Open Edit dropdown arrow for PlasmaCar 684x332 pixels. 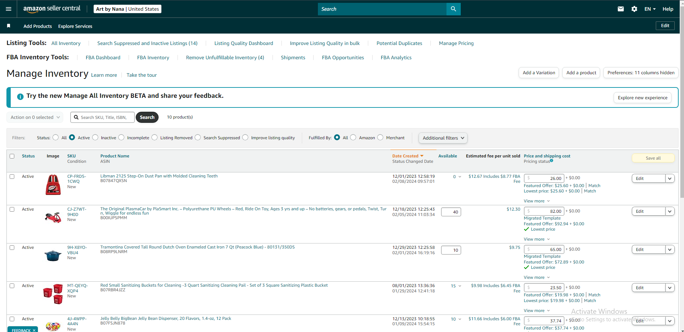(670, 211)
